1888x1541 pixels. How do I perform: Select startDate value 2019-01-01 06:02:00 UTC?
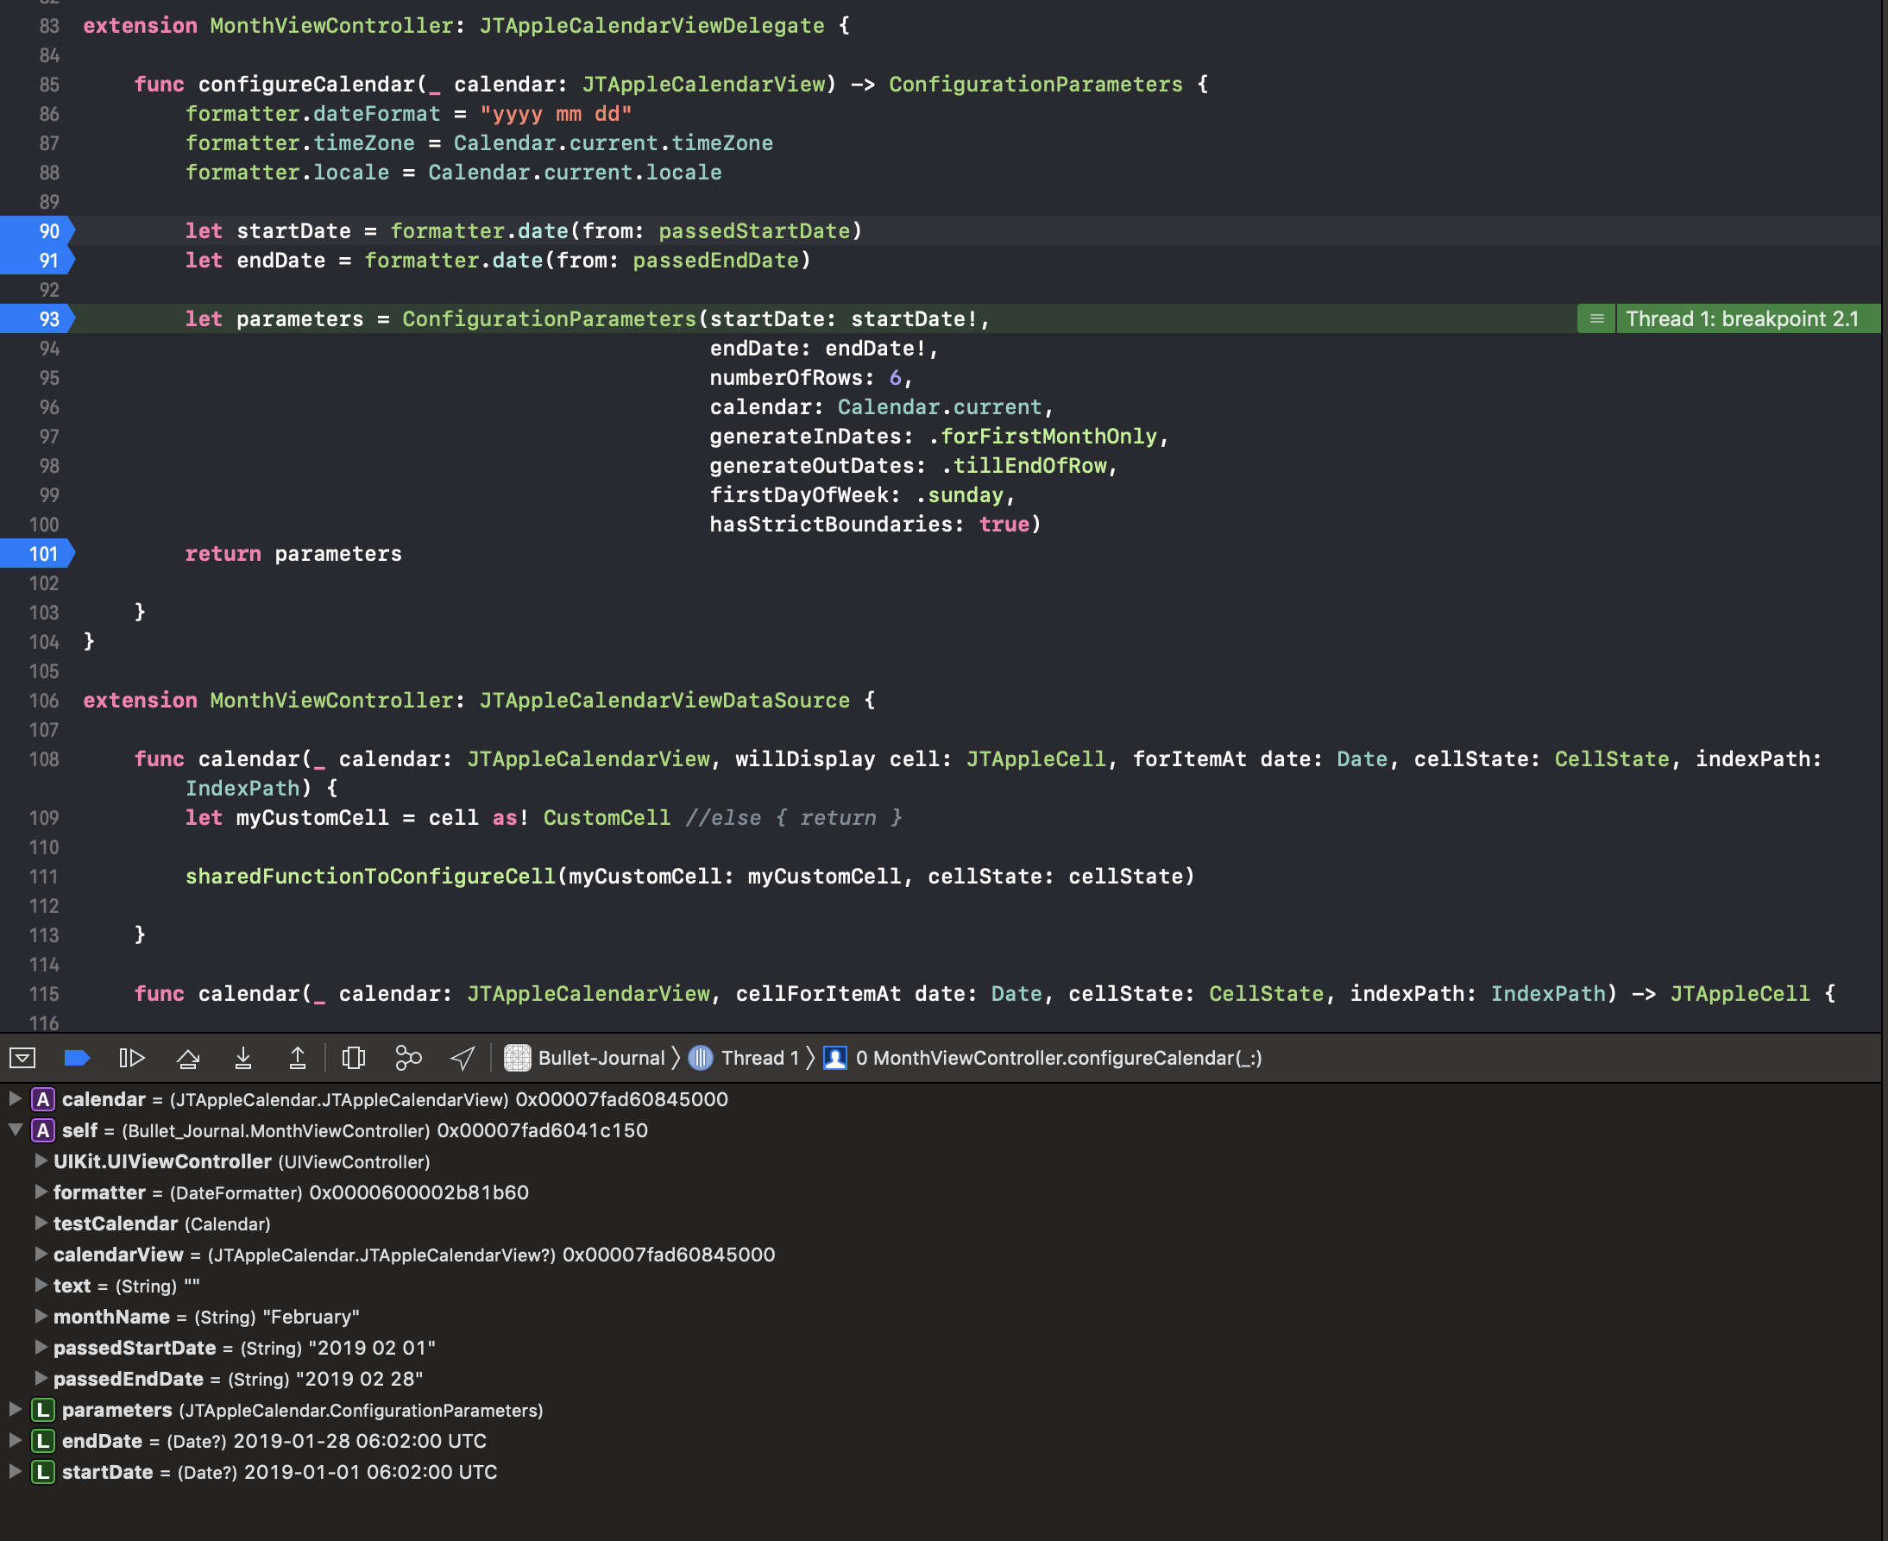(370, 1472)
